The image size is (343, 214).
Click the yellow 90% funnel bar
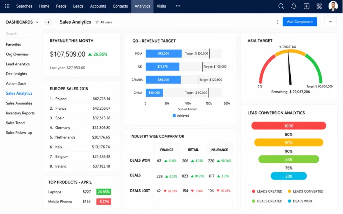coord(288,142)
